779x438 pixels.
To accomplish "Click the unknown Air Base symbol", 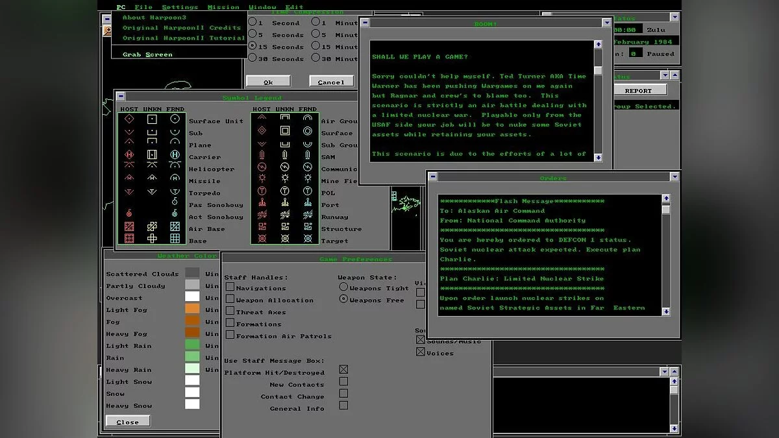I will (152, 226).
